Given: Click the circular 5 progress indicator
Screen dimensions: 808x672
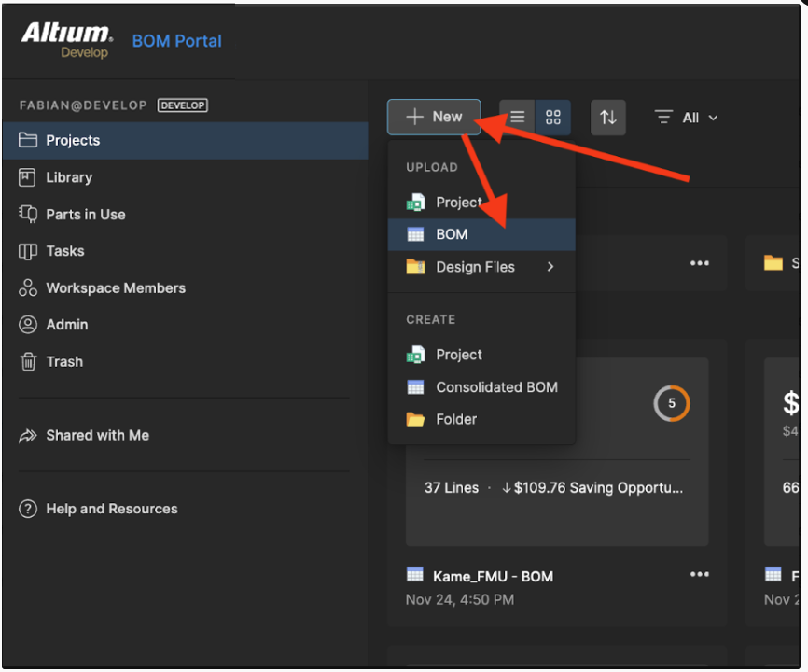Looking at the screenshot, I should 672,403.
